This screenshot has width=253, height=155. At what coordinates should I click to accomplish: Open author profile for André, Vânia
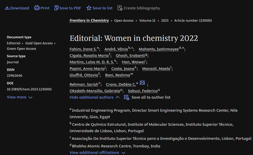click(116, 49)
